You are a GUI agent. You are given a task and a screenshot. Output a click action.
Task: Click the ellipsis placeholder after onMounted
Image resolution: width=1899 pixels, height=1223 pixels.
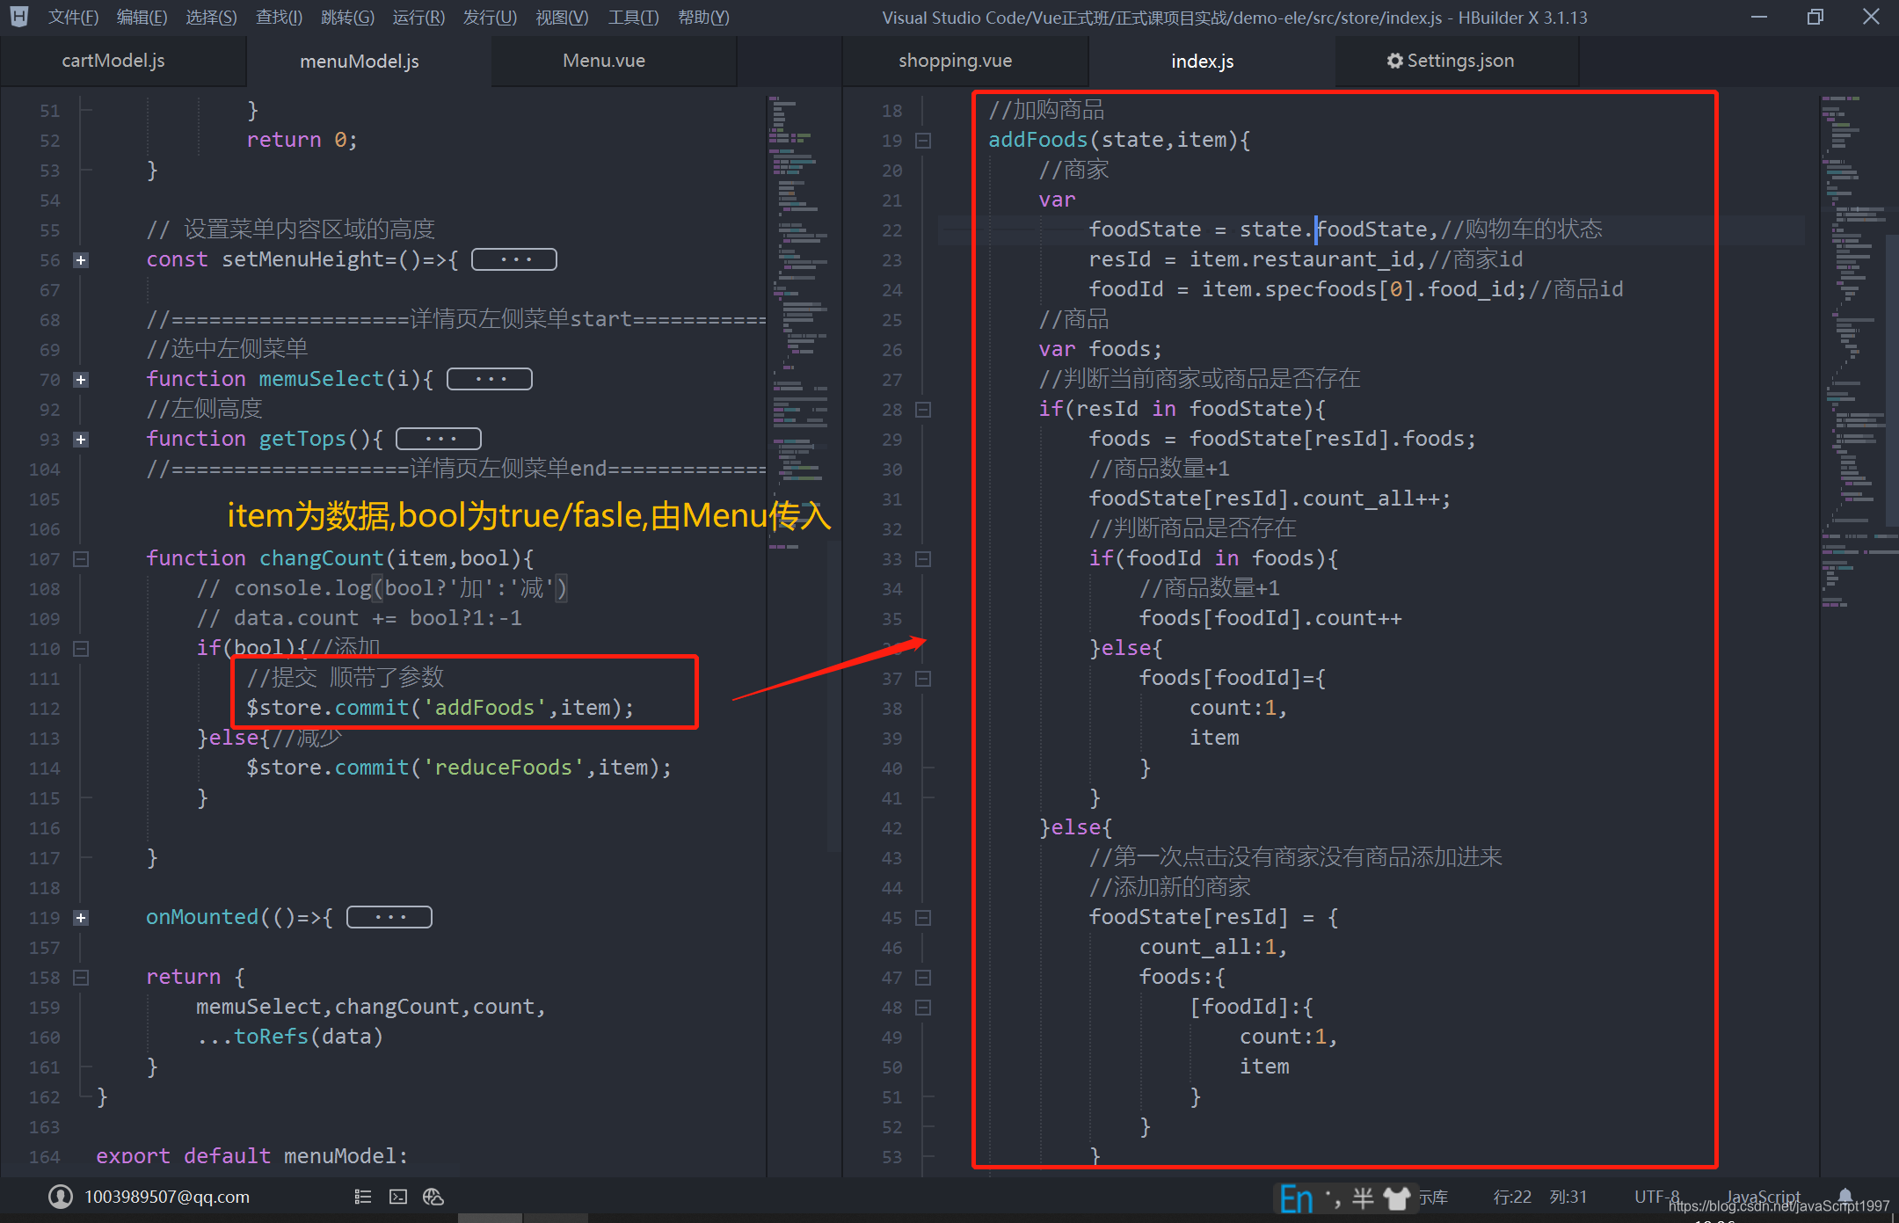click(x=389, y=917)
